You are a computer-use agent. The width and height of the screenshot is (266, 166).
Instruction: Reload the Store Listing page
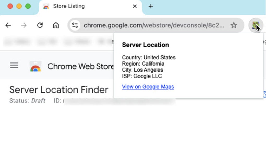point(40,25)
